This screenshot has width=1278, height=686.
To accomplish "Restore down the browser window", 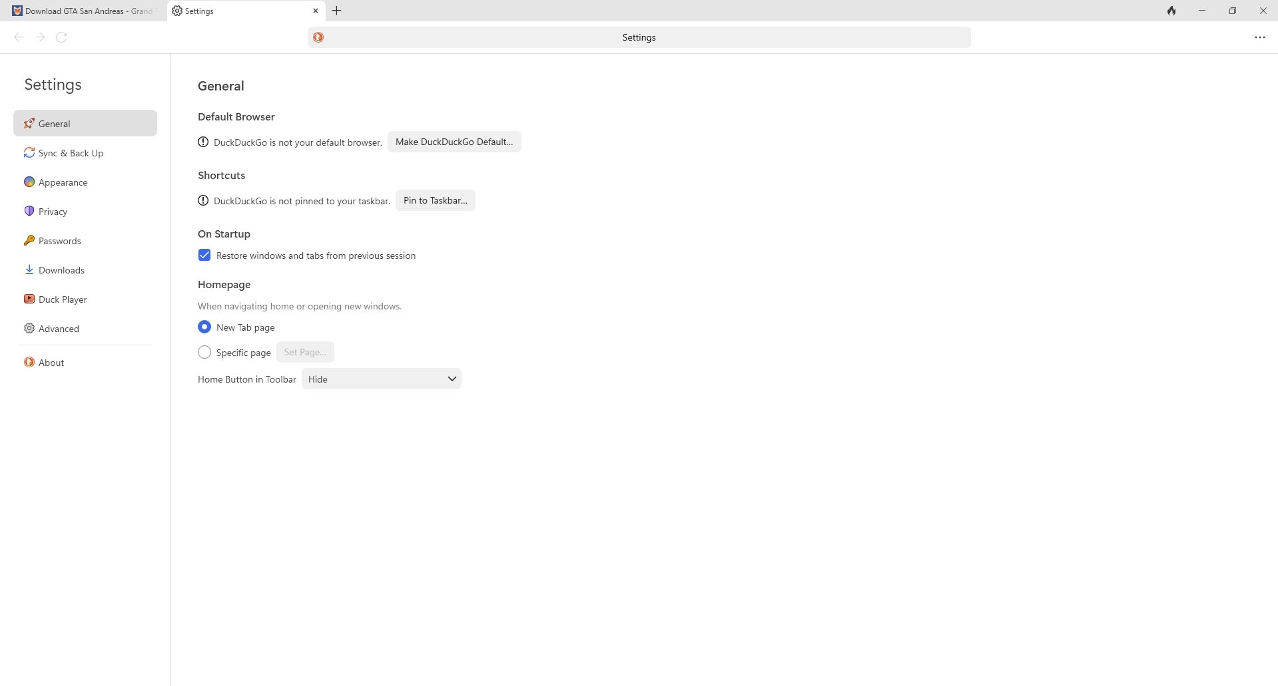I will click(x=1233, y=11).
